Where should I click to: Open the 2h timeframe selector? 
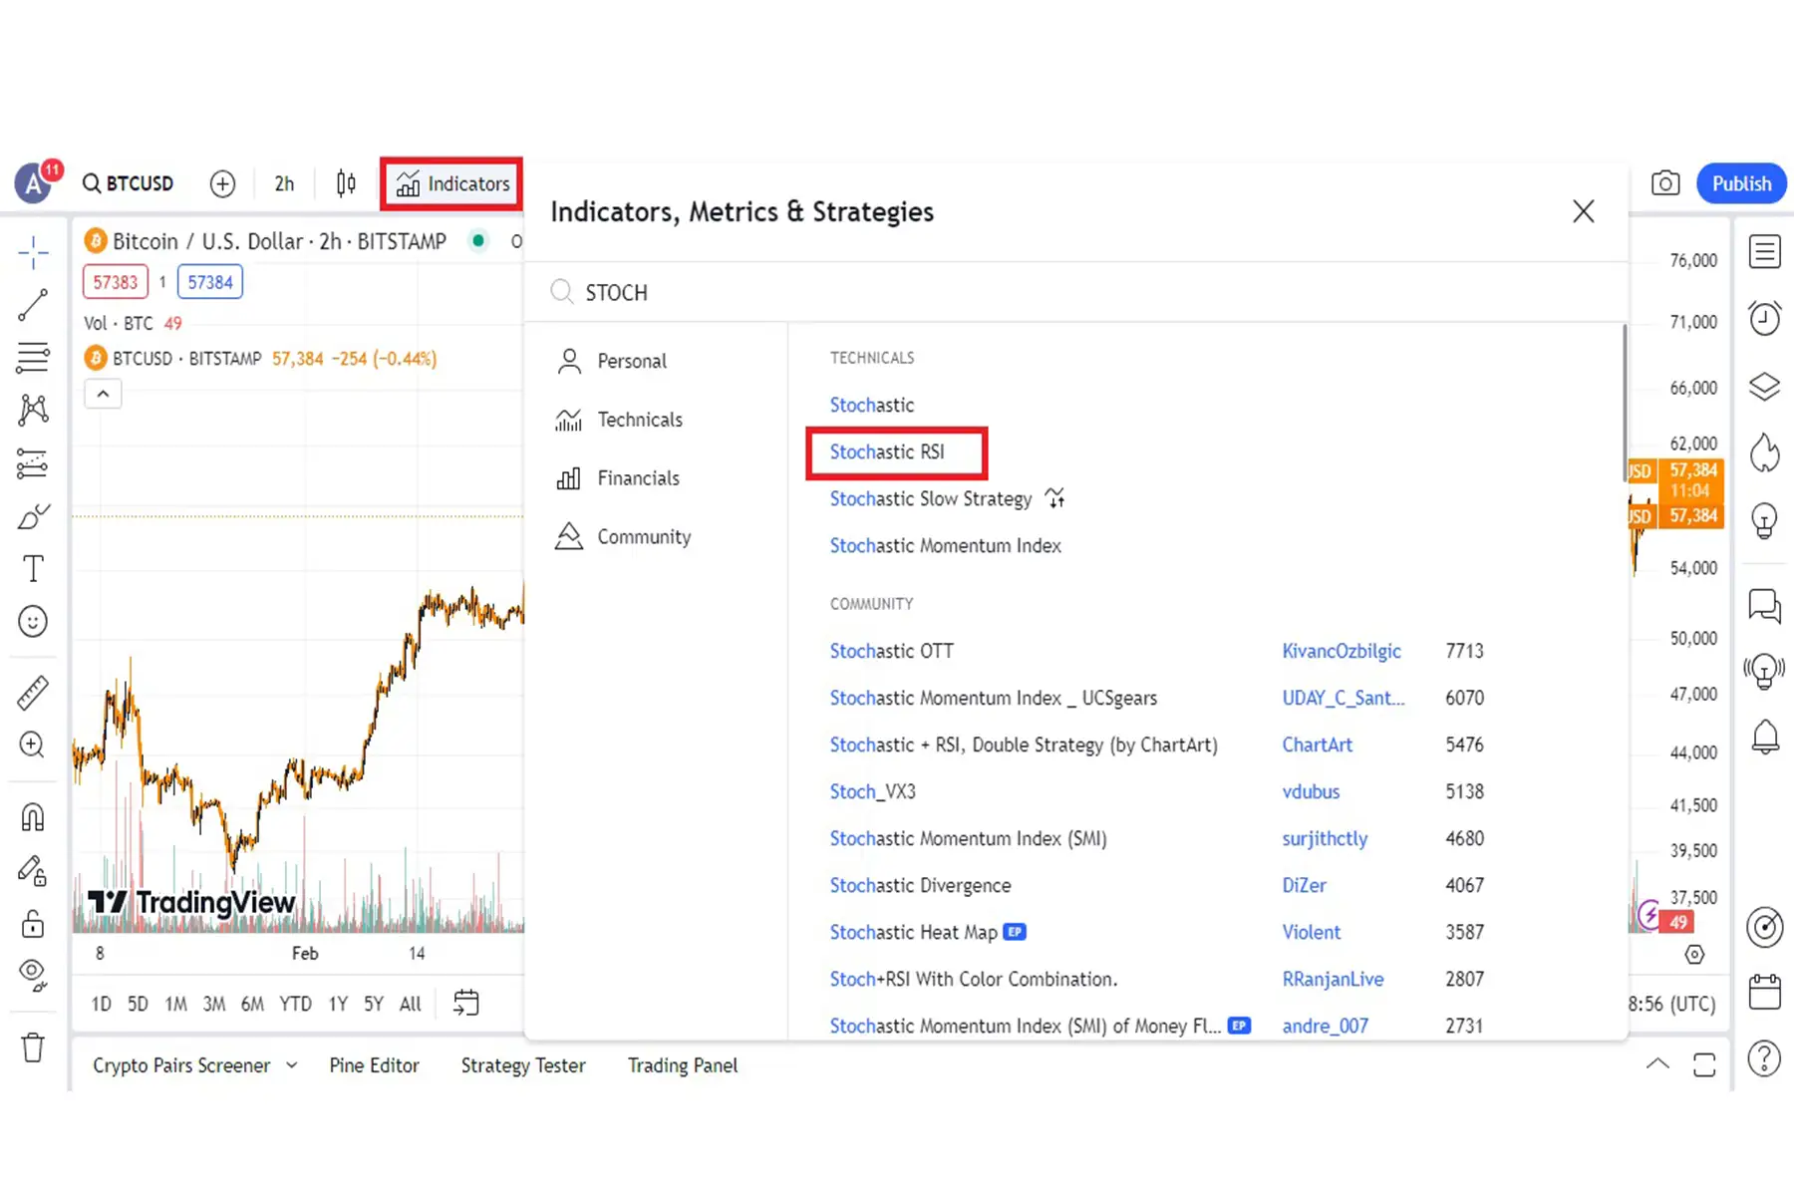(284, 183)
